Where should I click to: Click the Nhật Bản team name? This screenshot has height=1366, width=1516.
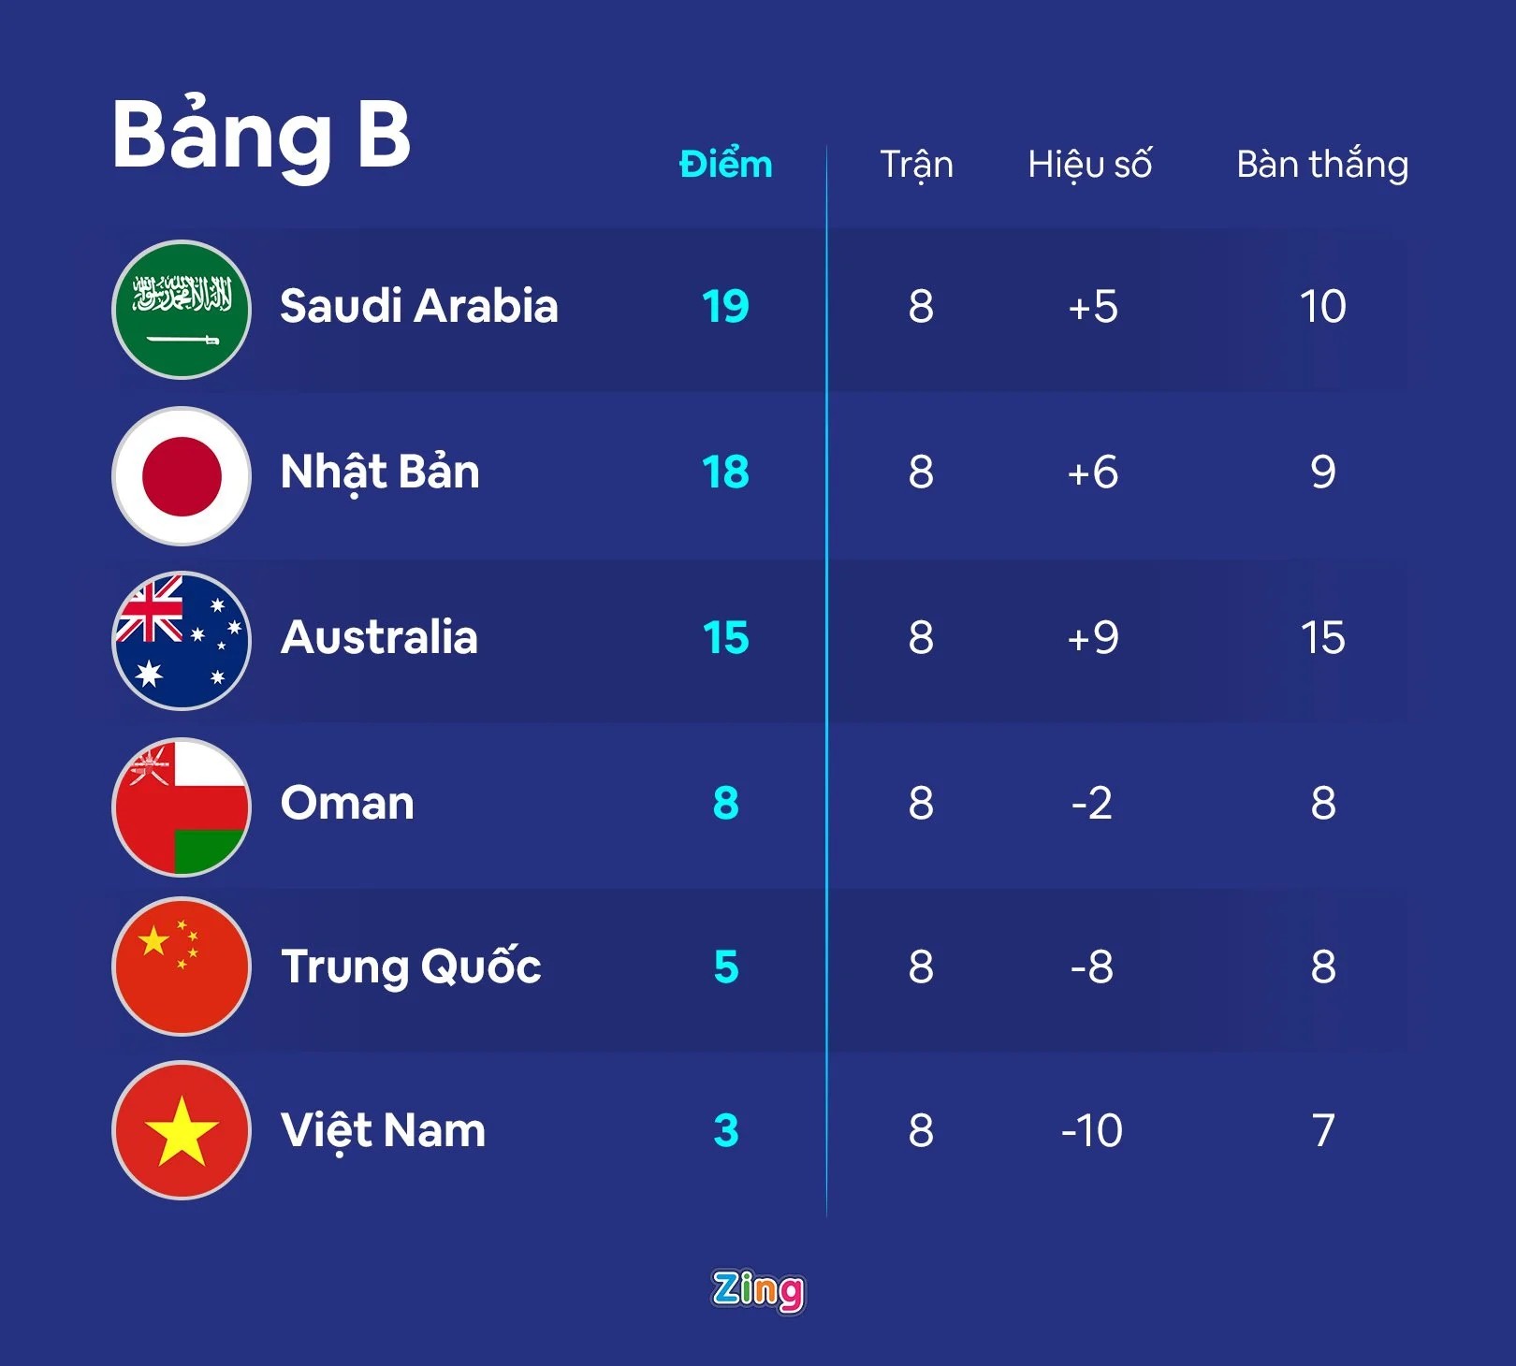[380, 472]
